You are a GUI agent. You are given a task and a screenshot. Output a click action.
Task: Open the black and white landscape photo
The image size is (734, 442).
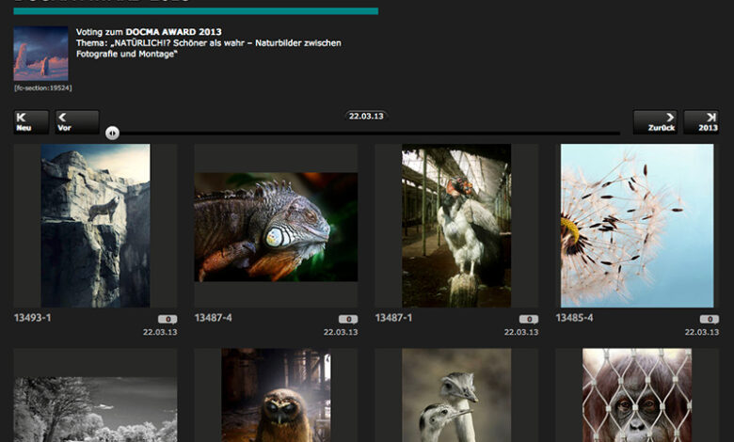coord(95,410)
